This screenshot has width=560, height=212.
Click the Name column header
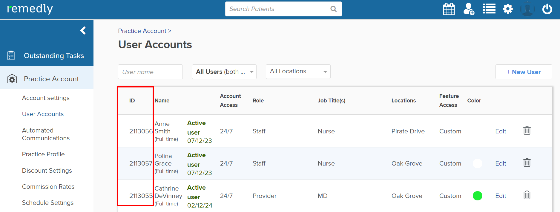(x=162, y=101)
